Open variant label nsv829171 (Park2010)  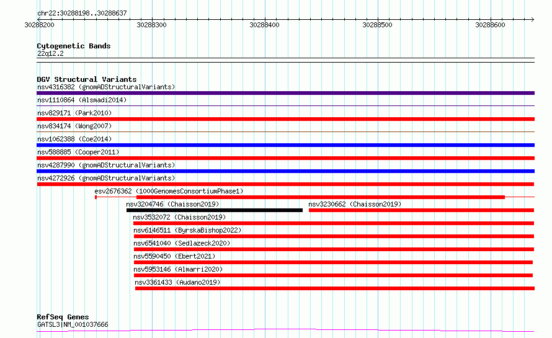(74, 113)
